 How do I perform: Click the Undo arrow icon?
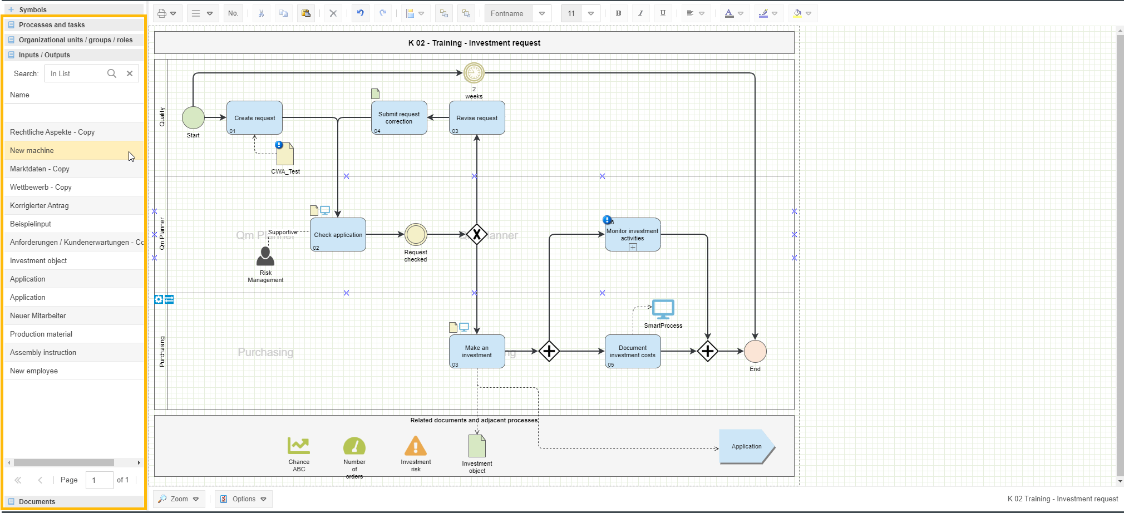(x=361, y=13)
